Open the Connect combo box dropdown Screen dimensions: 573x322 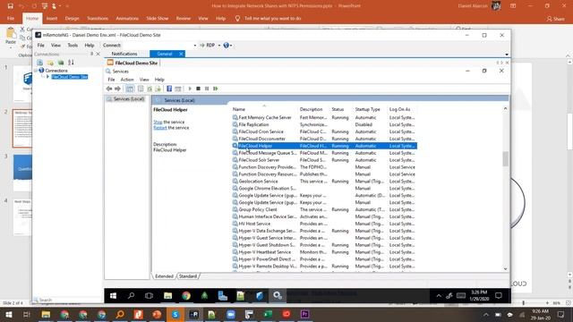pyautogui.click(x=195, y=46)
